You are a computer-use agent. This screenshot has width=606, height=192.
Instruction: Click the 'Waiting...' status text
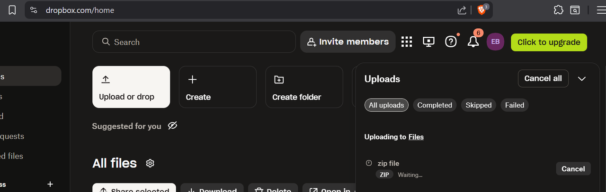pyautogui.click(x=410, y=175)
